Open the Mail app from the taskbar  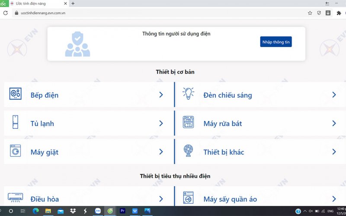tap(61, 211)
